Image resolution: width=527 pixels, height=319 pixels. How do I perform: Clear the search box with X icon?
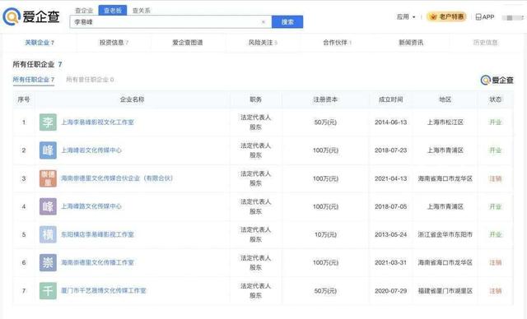[263, 22]
